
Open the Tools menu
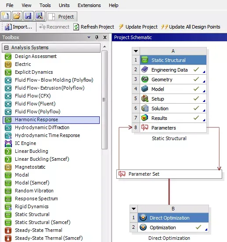click(45, 5)
